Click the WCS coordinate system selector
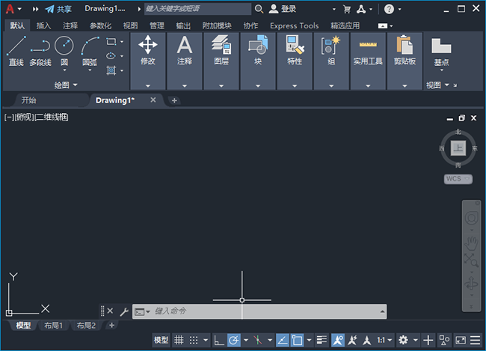This screenshot has height=351, width=486. tap(457, 179)
